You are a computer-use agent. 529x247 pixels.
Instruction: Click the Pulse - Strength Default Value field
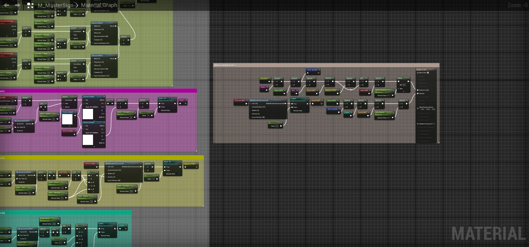tap(131, 191)
